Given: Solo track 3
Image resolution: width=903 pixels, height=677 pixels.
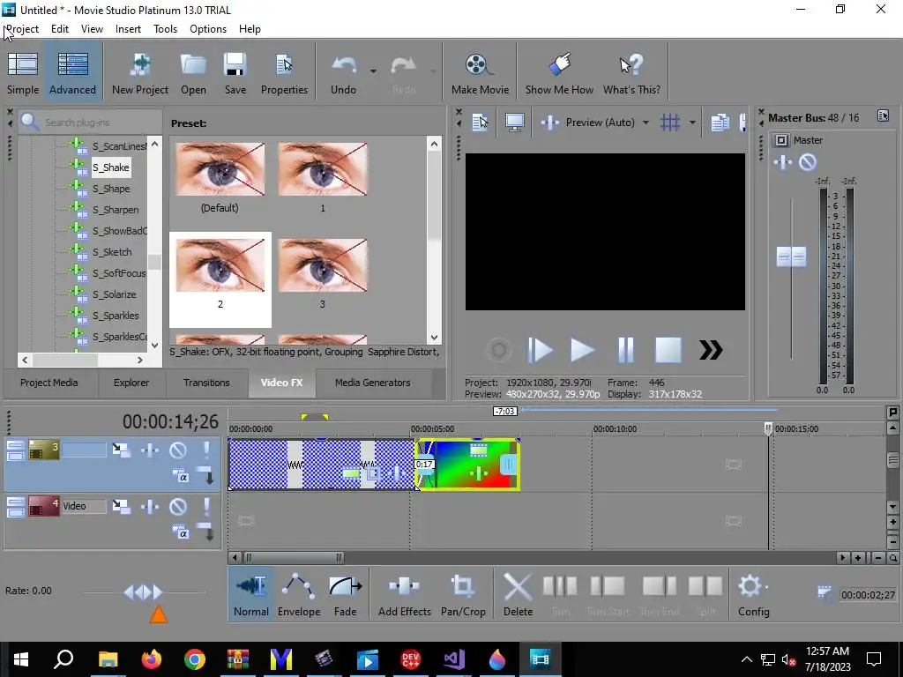Looking at the screenshot, I should 206,450.
